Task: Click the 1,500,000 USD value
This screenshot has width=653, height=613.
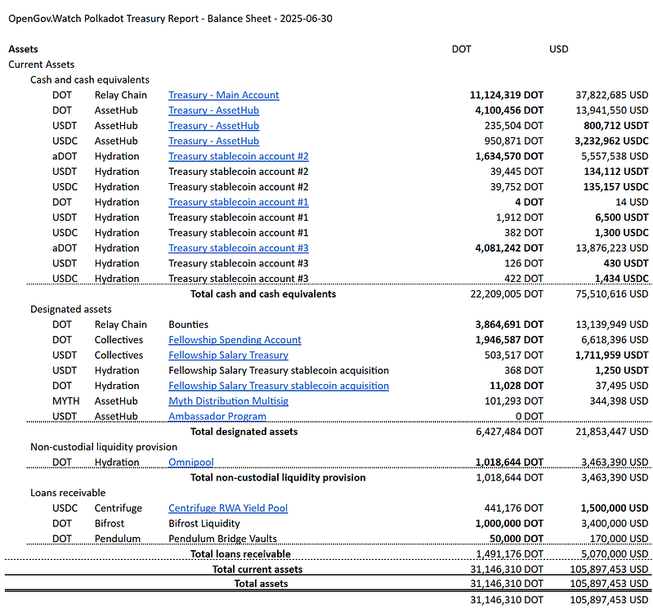Action: 615,508
